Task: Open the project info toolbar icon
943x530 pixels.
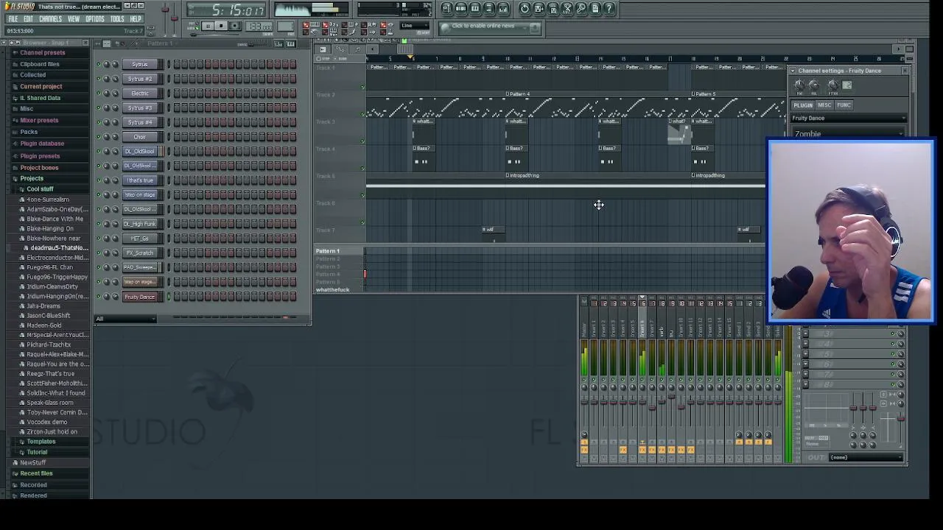Action: (595, 8)
